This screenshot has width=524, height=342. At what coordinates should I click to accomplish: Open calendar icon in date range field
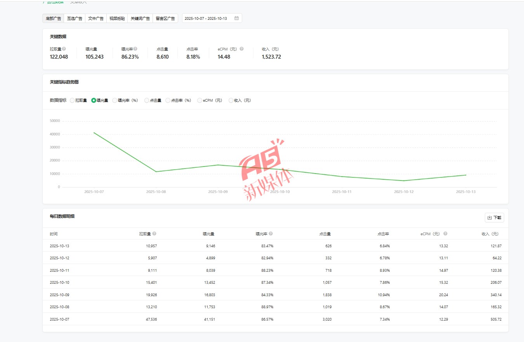pos(236,18)
